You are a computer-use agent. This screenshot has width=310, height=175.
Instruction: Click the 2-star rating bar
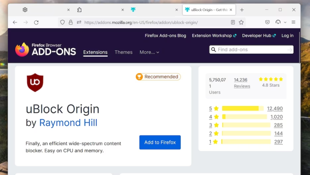click(x=247, y=133)
